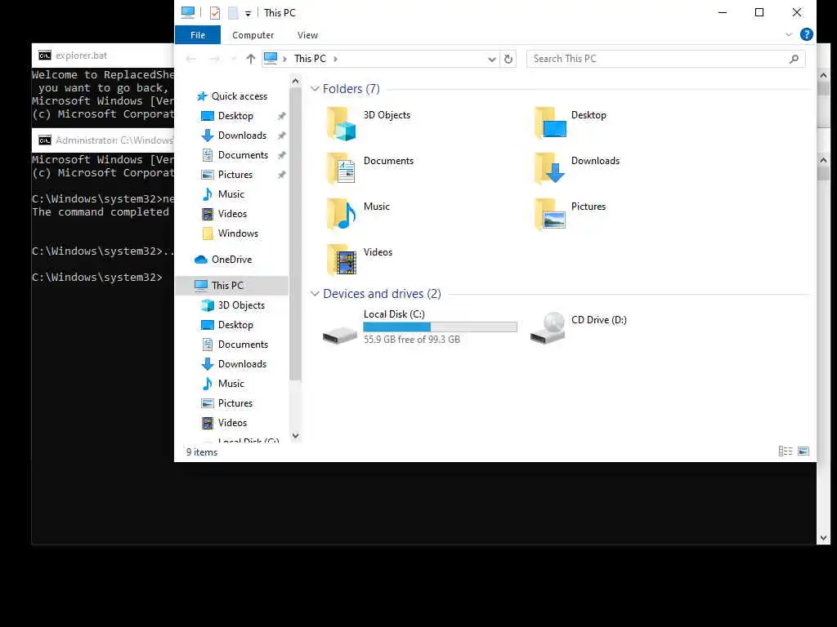Click the Refresh button next to address bar

click(508, 59)
